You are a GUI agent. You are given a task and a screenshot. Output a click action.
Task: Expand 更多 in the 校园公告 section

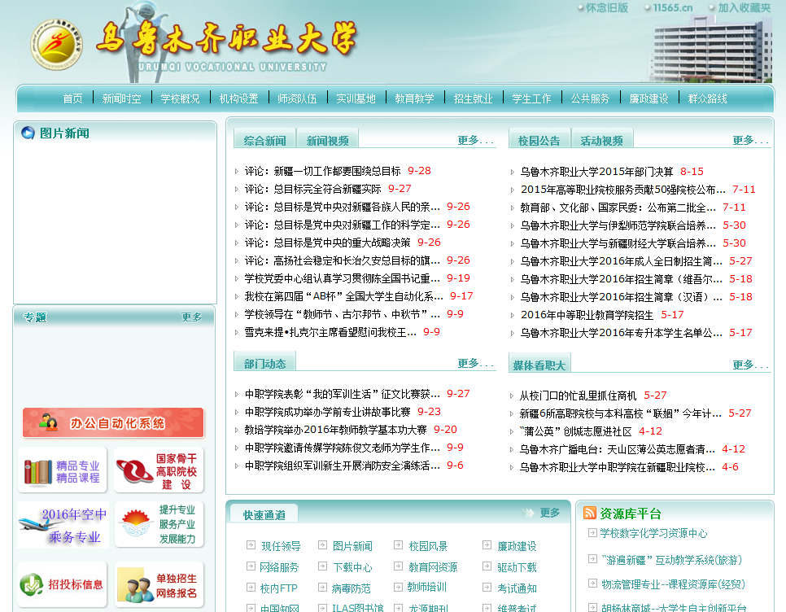(750, 140)
